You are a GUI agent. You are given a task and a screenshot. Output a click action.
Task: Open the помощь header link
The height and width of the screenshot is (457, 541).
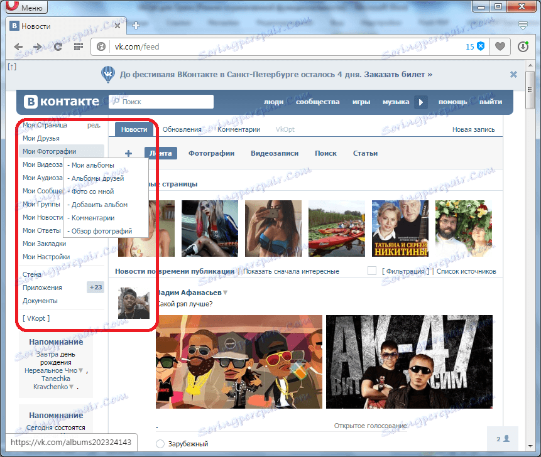coord(452,102)
